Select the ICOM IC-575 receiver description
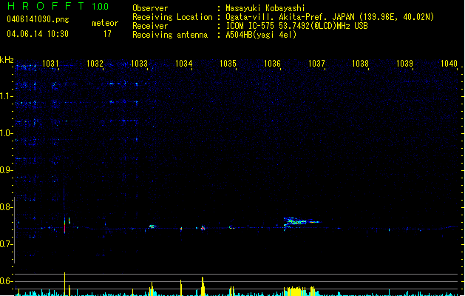The height and width of the screenshot is (296, 465). point(296,26)
